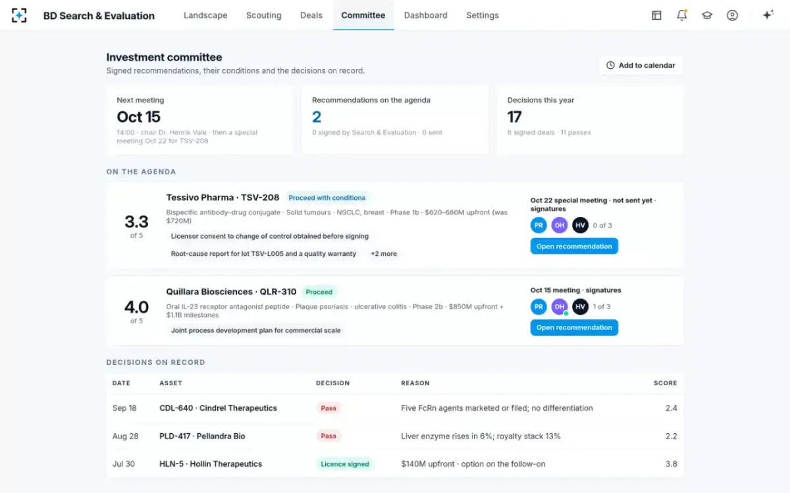Viewport: 790px width, 493px height.
Task: Click the DATE column header
Action: (121, 383)
